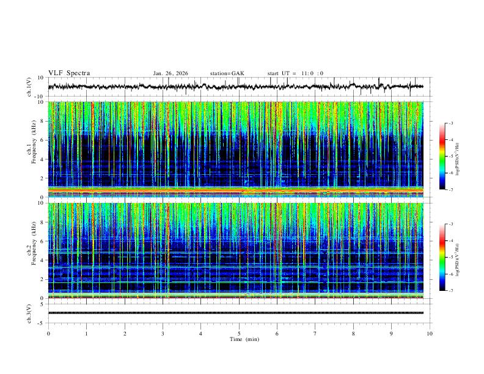Click the "-3" label on ch.1 color bar
484x374 pixels.
tap(450, 123)
